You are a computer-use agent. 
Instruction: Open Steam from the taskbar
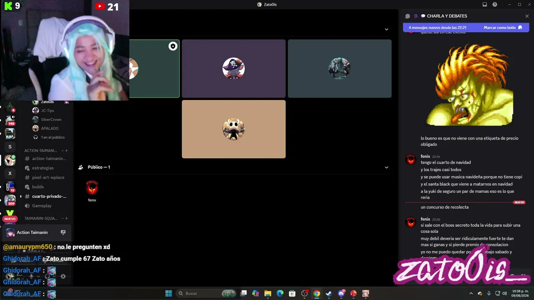click(329, 293)
